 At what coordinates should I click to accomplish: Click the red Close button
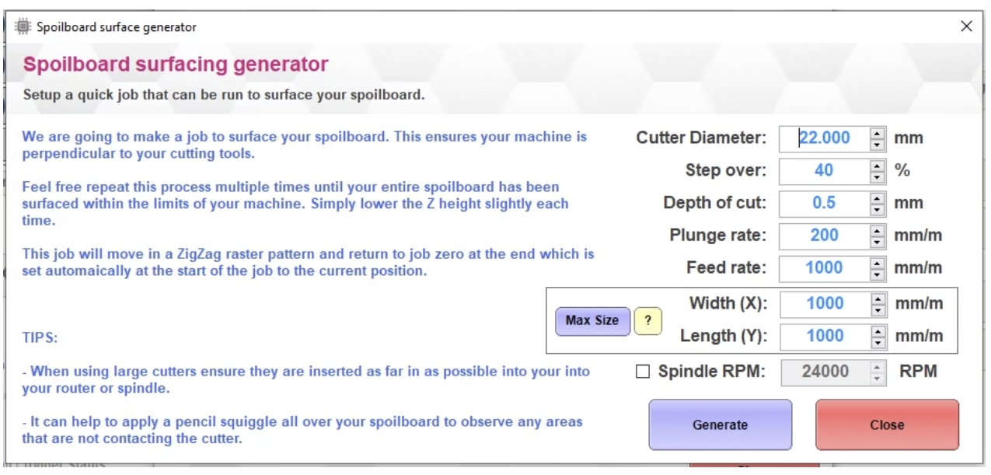coord(887,425)
